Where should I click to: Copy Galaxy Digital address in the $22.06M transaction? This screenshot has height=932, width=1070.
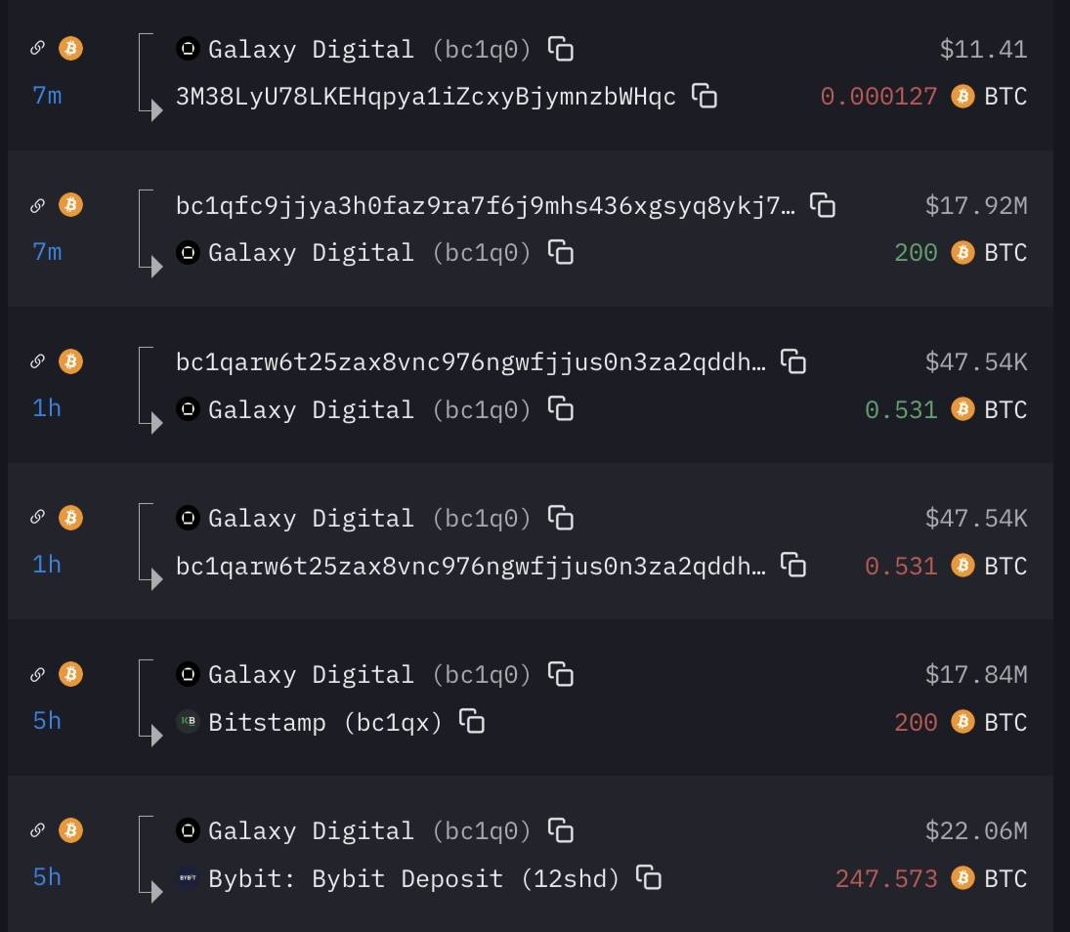pyautogui.click(x=561, y=830)
